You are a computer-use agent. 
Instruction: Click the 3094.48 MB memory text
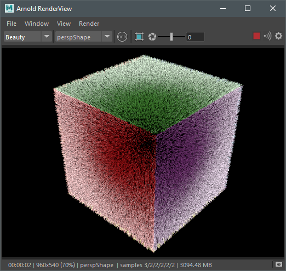click(196, 265)
